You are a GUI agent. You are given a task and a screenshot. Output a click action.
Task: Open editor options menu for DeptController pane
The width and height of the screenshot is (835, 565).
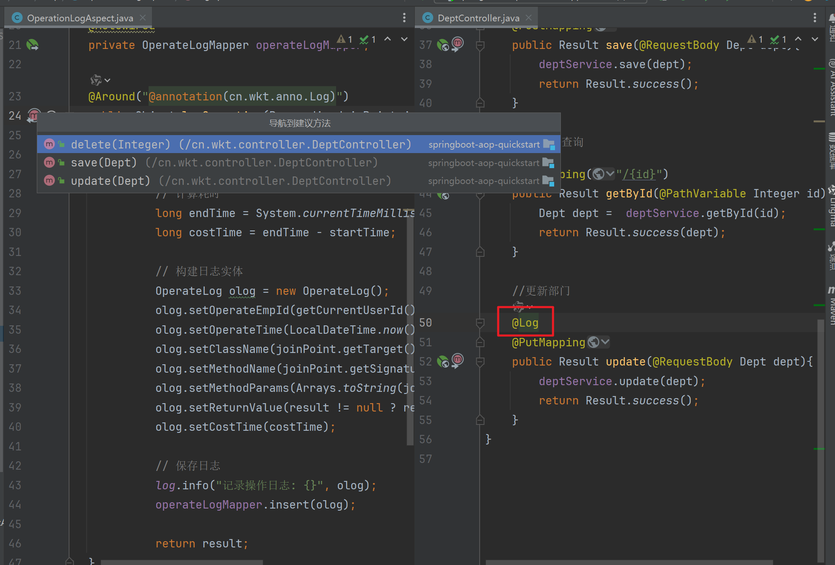814,18
